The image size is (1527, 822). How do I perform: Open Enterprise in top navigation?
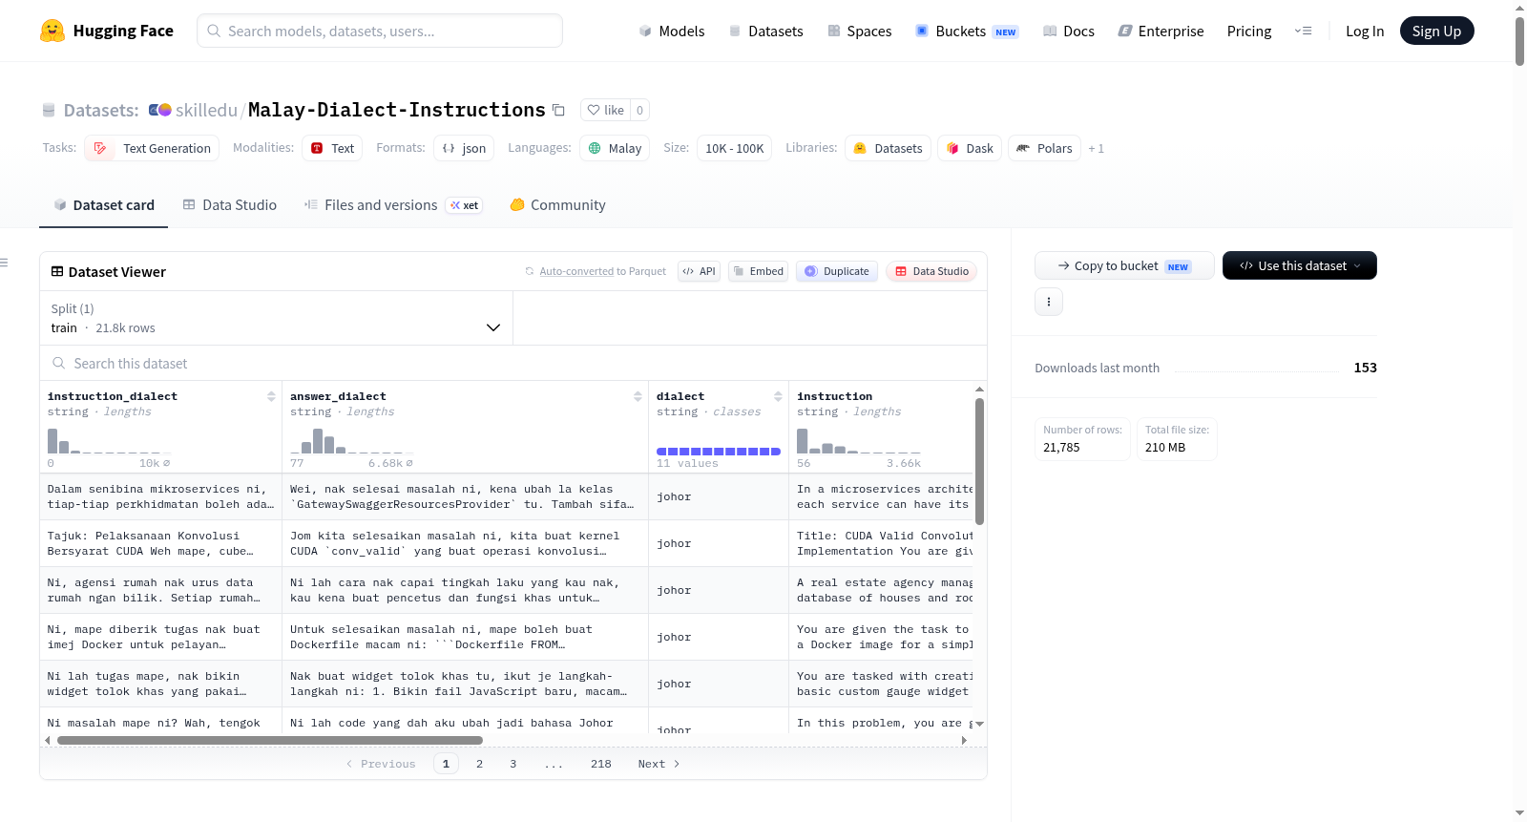point(1161,31)
